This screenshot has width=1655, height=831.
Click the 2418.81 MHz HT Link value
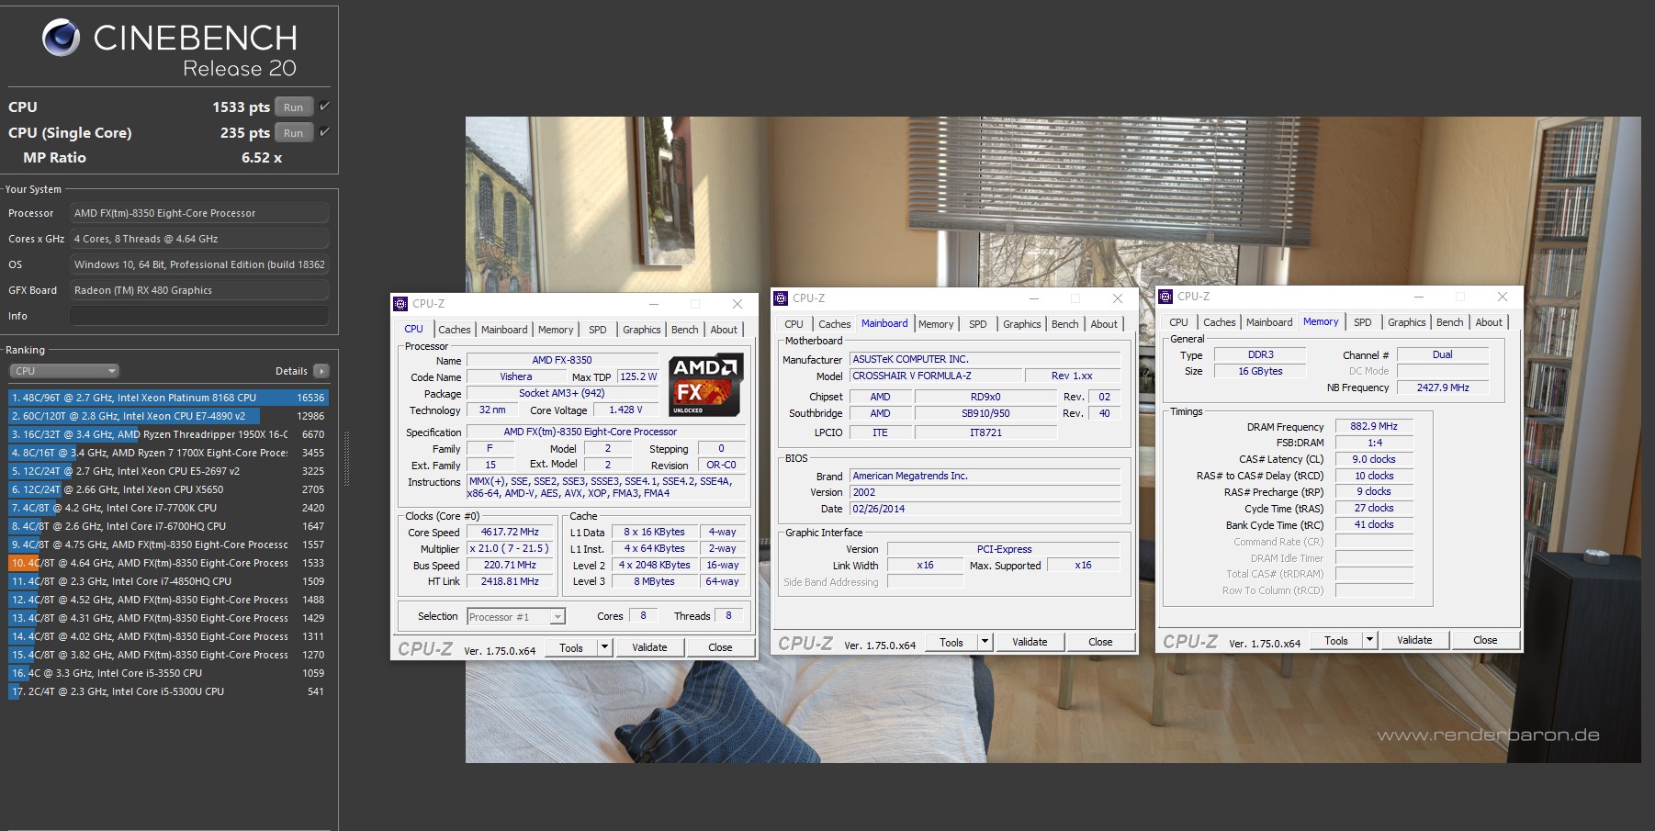[511, 581]
